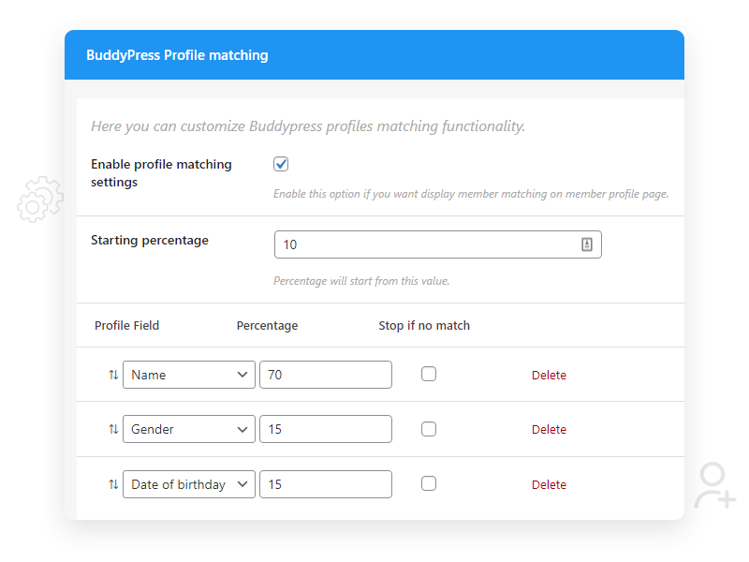Click the gear settings icon on left
The height and width of the screenshot is (562, 749).
[x=40, y=200]
